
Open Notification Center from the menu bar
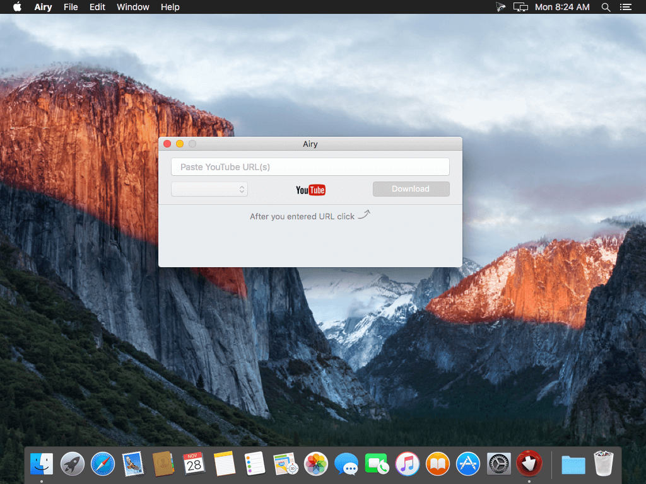625,7
